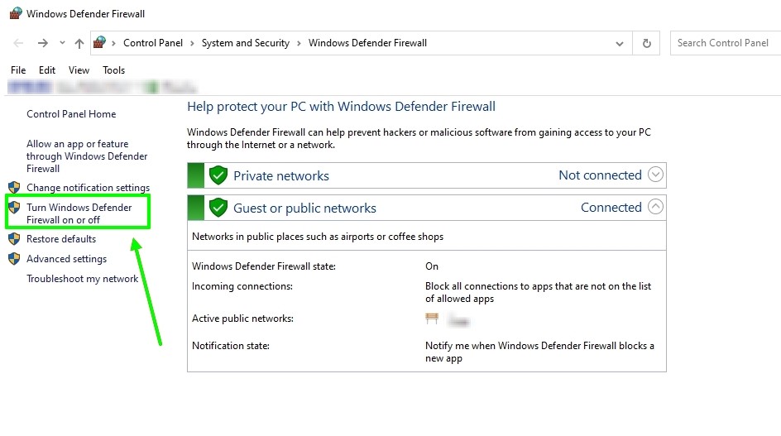
Task: Expand the chevron before Control Panel breadcrumb
Action: (x=113, y=43)
